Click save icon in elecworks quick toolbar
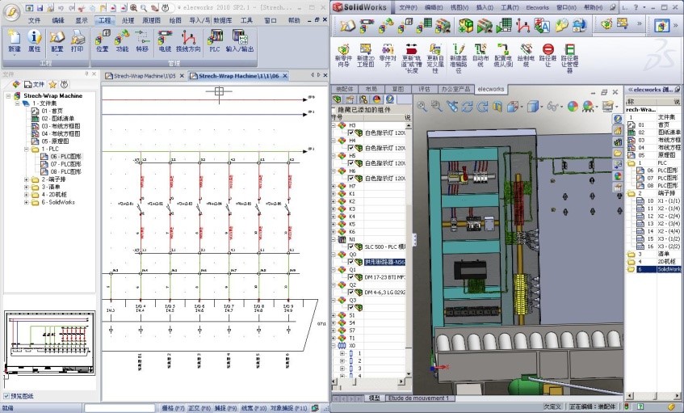The width and height of the screenshot is (684, 413). coord(40,8)
